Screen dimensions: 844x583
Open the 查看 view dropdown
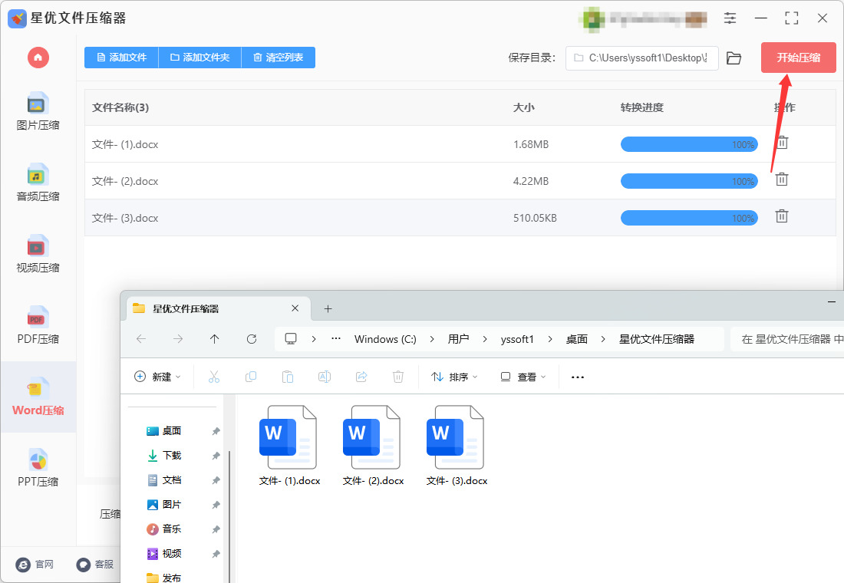tap(523, 377)
